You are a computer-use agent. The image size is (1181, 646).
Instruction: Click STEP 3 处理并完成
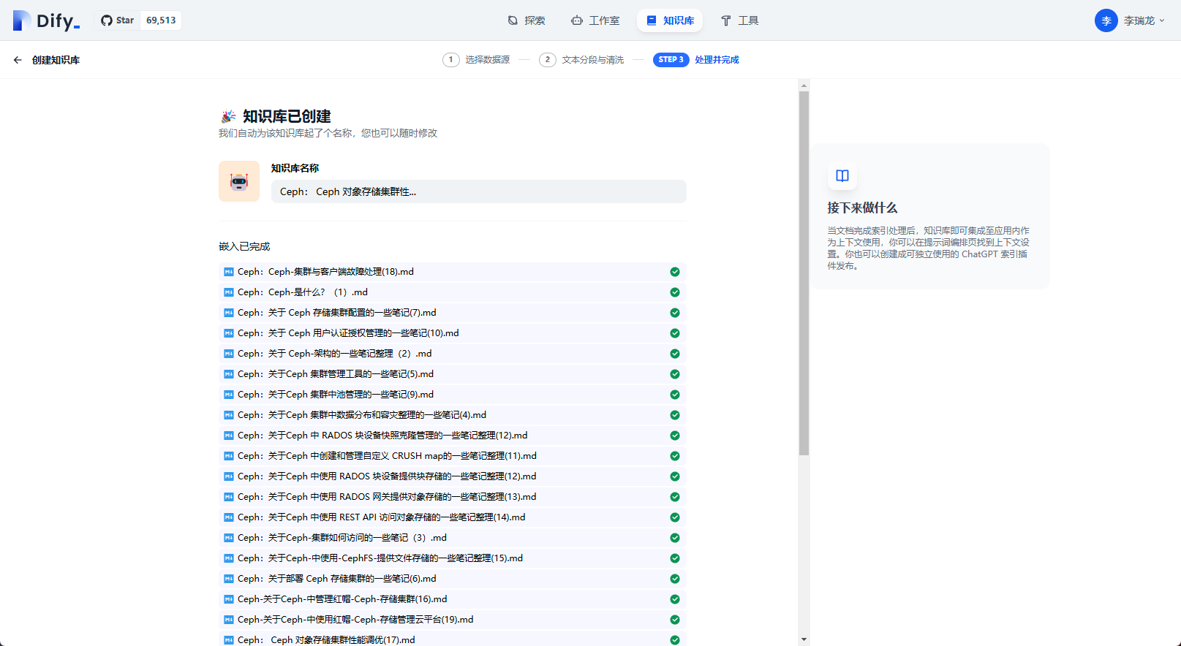(696, 60)
